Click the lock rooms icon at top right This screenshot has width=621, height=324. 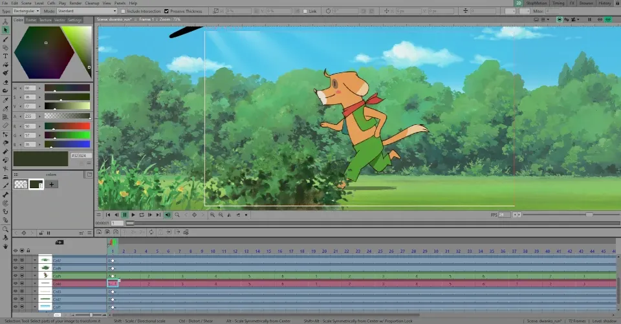point(617,3)
